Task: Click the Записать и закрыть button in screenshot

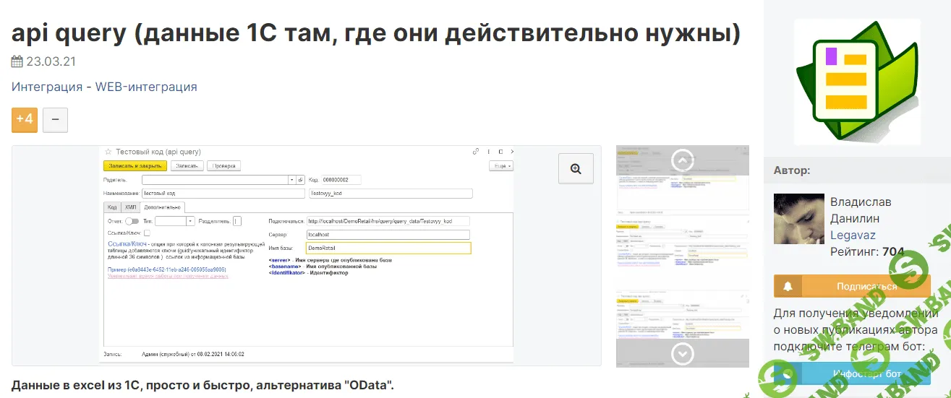Action: point(135,165)
